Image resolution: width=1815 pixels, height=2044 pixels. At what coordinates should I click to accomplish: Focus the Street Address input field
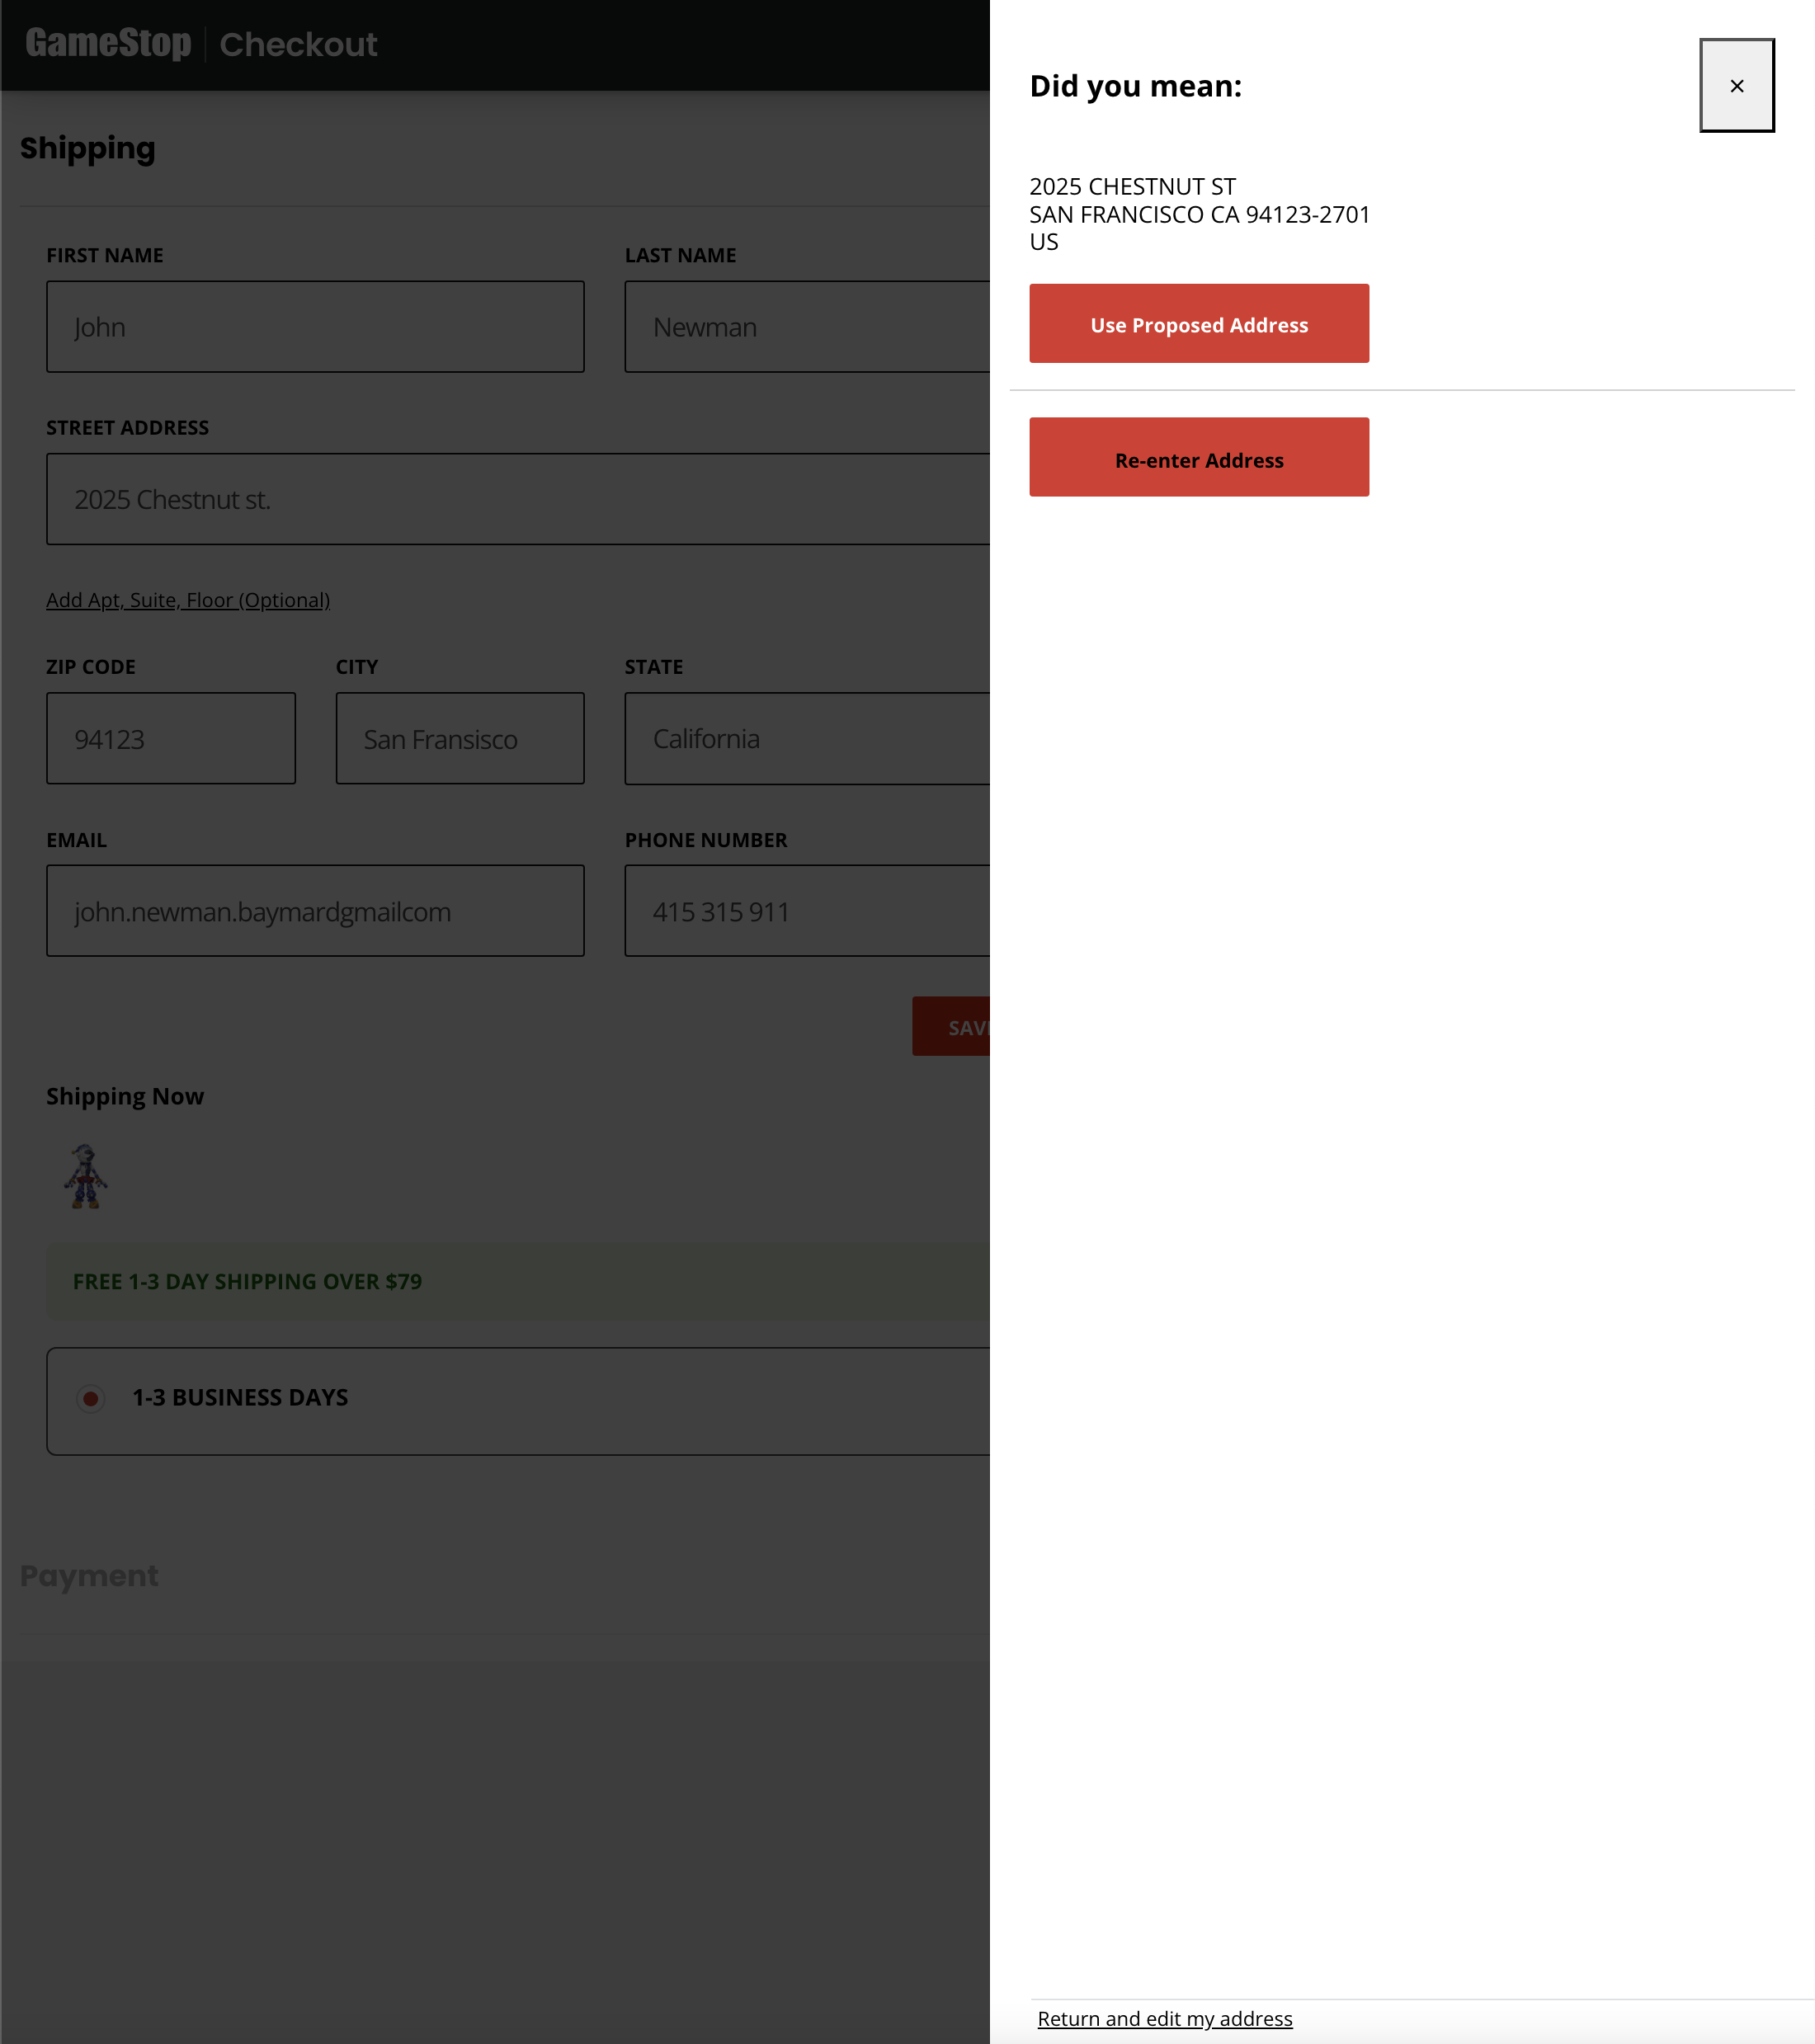coord(517,499)
